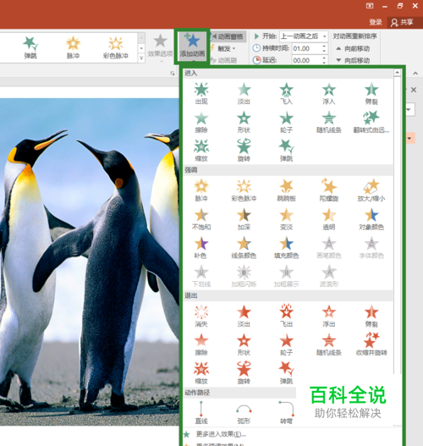Apply 放大/缩小 emphasis animation
The image size is (423, 446).
(x=371, y=190)
